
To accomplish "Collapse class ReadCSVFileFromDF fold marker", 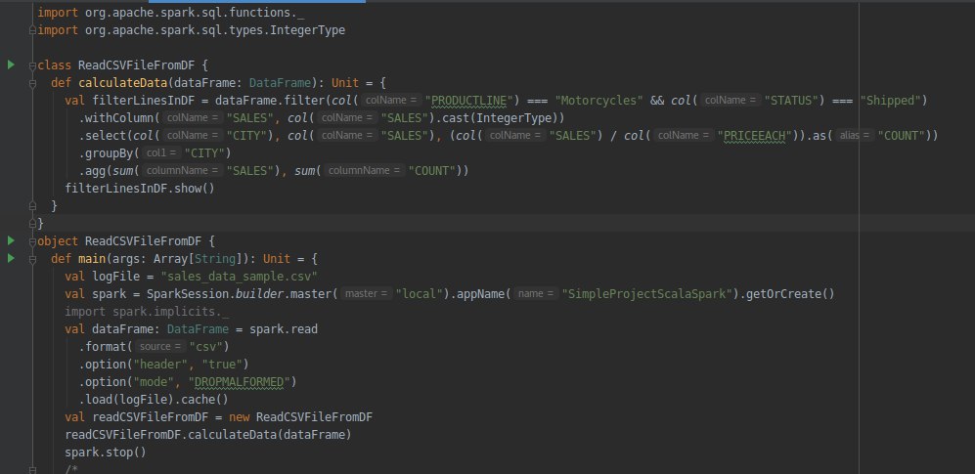I will [x=33, y=65].
